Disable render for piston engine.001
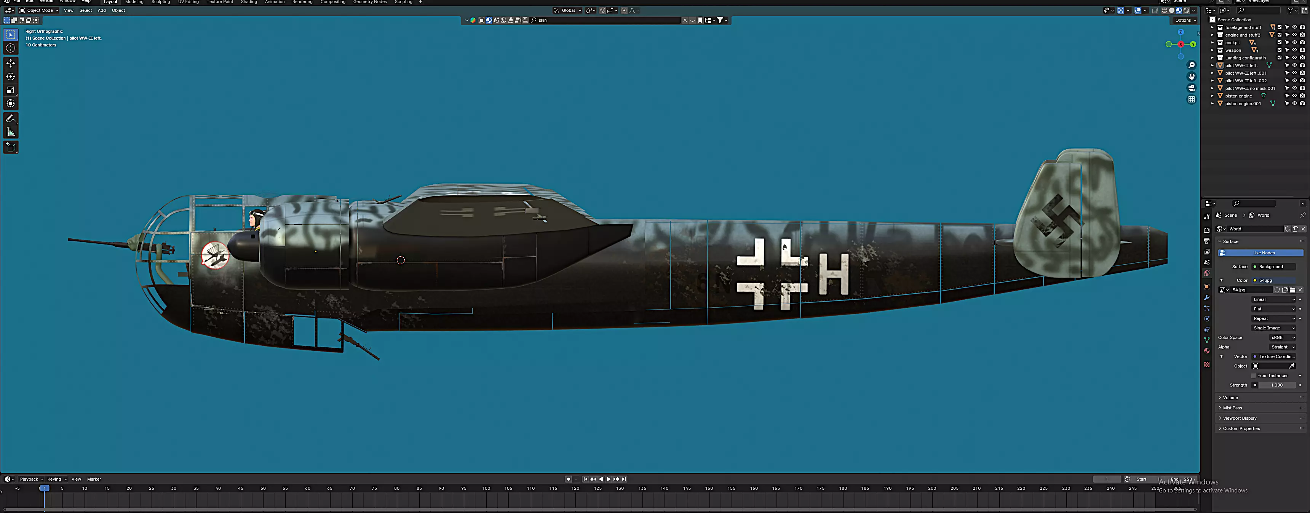The image size is (1310, 513). pyautogui.click(x=1302, y=103)
